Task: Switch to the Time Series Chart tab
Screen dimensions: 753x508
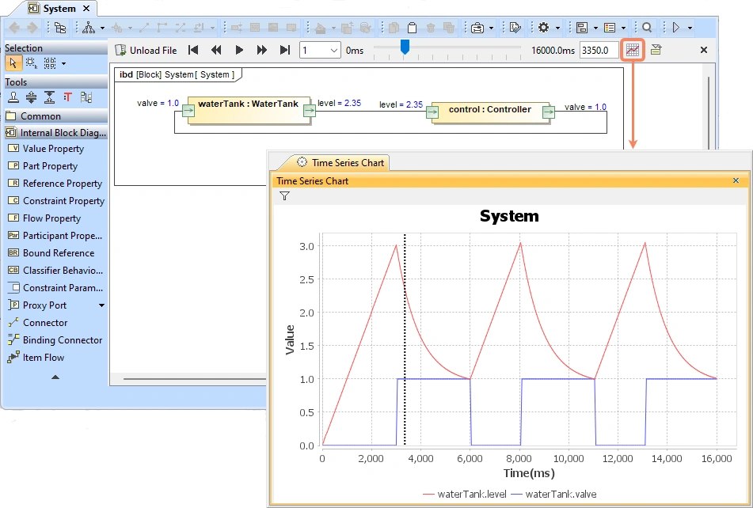Action: coord(340,162)
